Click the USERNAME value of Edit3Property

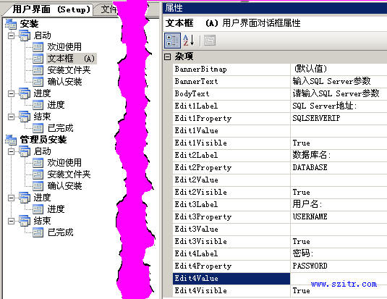pos(310,216)
